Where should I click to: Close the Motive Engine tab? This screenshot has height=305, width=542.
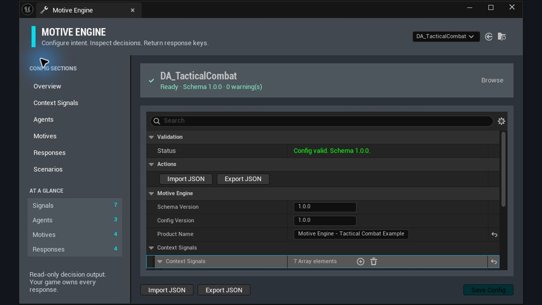(133, 10)
